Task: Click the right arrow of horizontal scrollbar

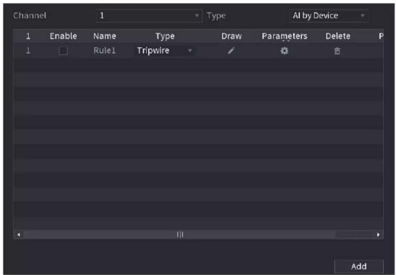Action: 378,235
